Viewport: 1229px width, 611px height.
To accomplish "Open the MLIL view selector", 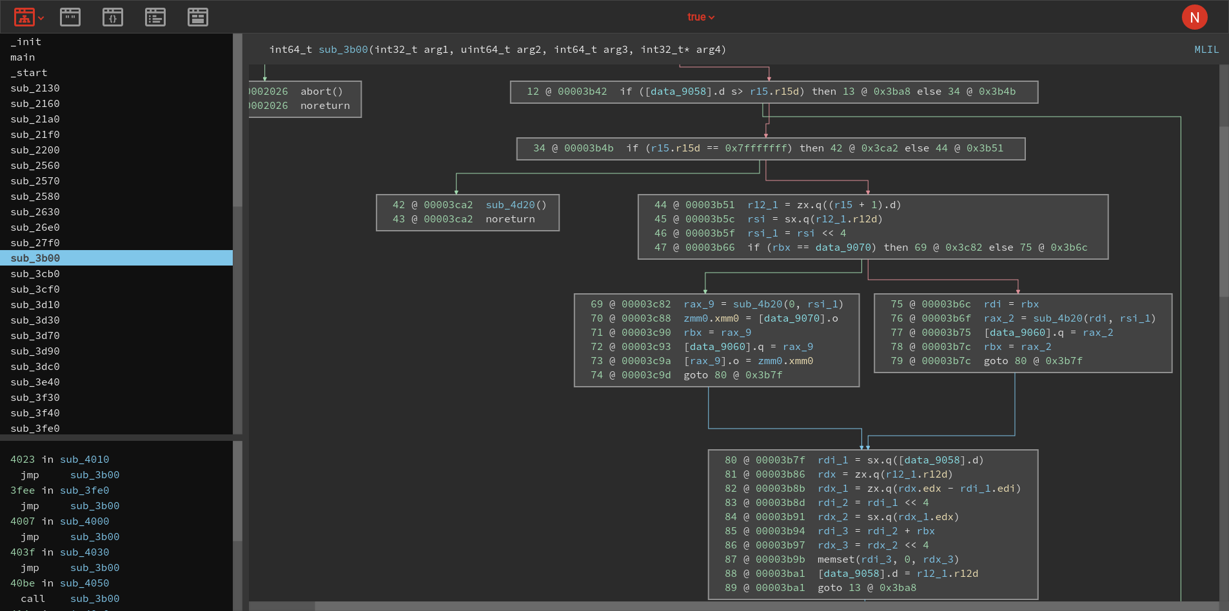I will 1206,50.
